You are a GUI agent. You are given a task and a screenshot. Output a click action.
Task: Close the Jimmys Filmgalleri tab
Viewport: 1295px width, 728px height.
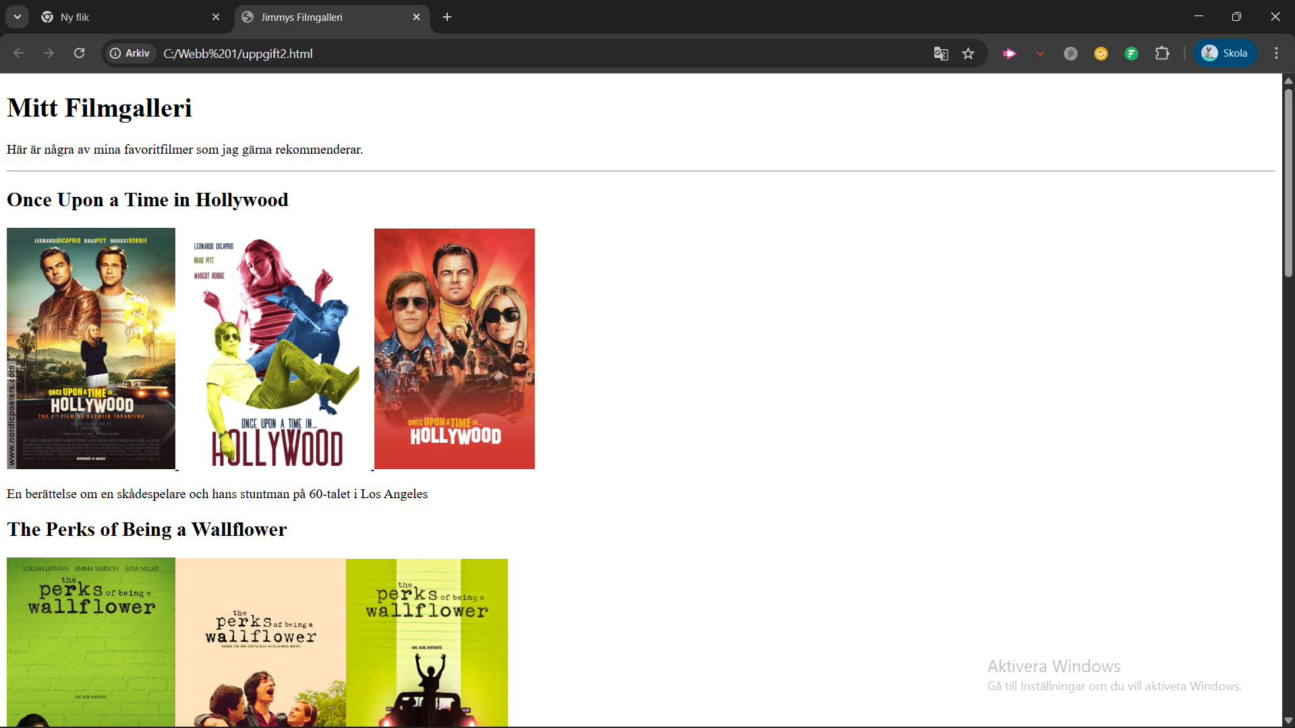(x=416, y=17)
